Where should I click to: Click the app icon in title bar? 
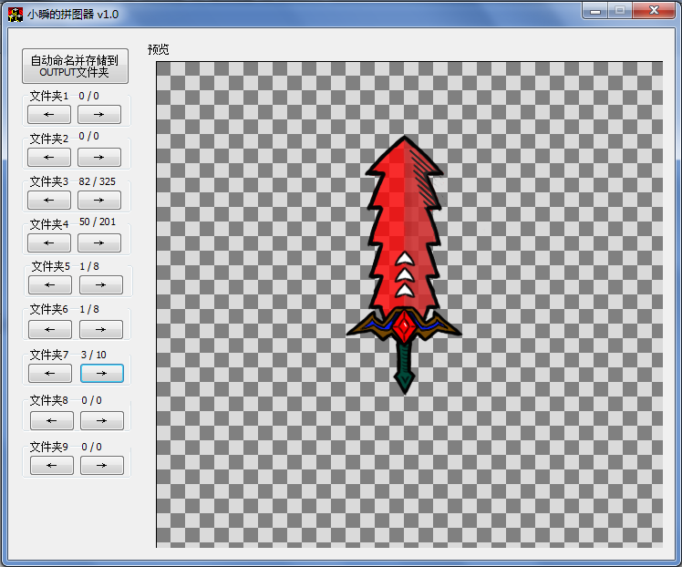[15, 15]
